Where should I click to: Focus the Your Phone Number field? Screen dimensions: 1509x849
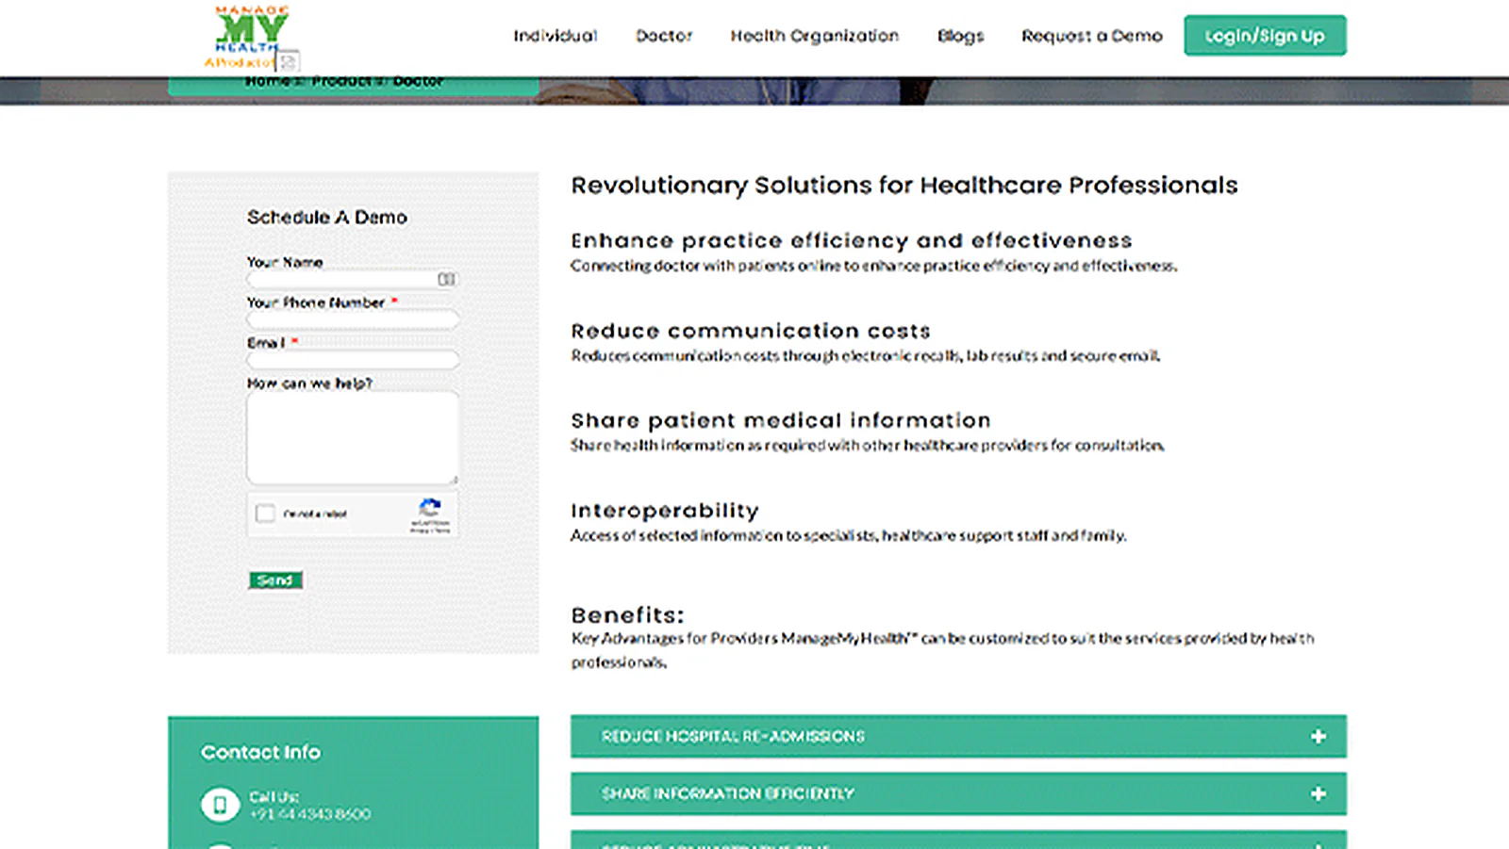coord(353,319)
